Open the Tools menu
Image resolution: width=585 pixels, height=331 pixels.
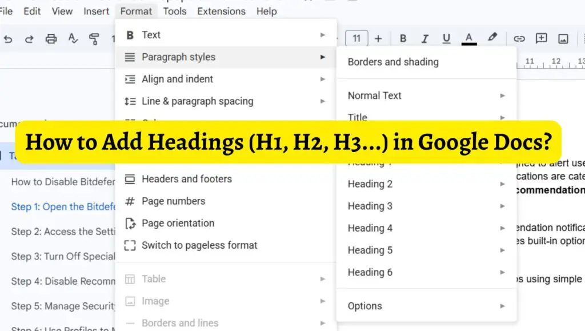175,11
